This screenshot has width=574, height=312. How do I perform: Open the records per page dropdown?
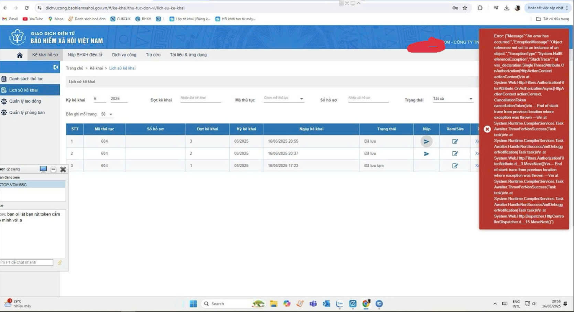point(107,114)
